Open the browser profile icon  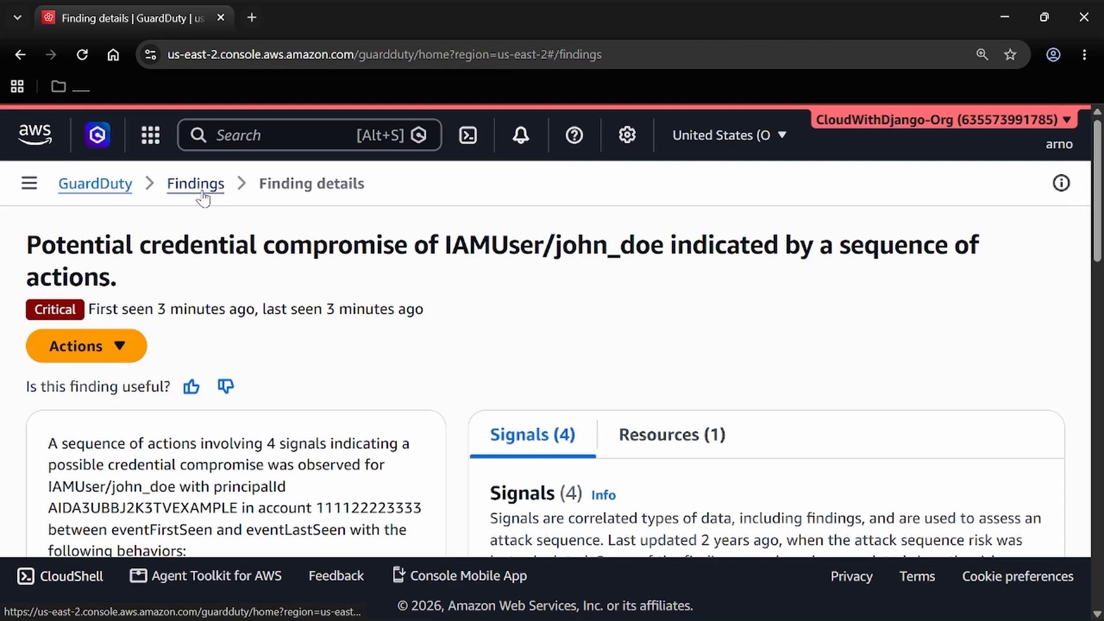[x=1053, y=55]
